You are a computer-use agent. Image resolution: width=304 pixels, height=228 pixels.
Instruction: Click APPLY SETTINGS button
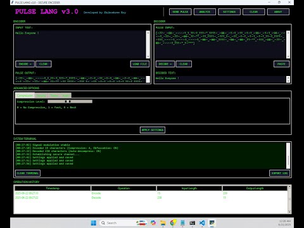pos(153,130)
